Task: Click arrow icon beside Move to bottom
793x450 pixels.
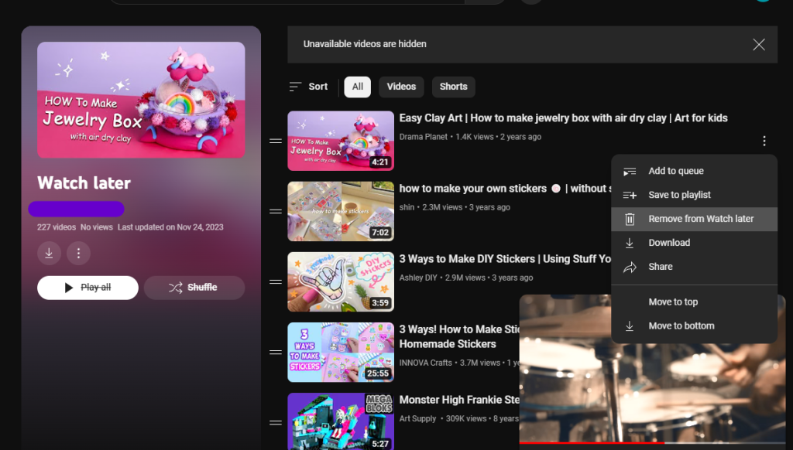Action: pyautogui.click(x=630, y=326)
